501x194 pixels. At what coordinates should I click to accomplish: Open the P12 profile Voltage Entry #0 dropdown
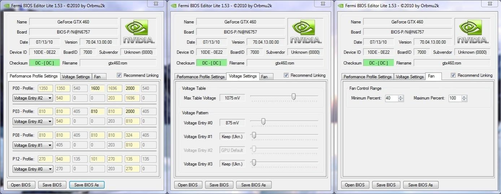click(32, 169)
